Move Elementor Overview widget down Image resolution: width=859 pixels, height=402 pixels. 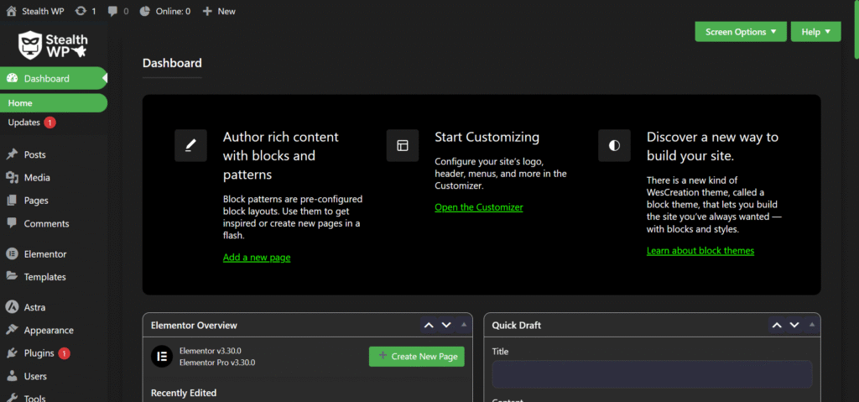pos(446,326)
